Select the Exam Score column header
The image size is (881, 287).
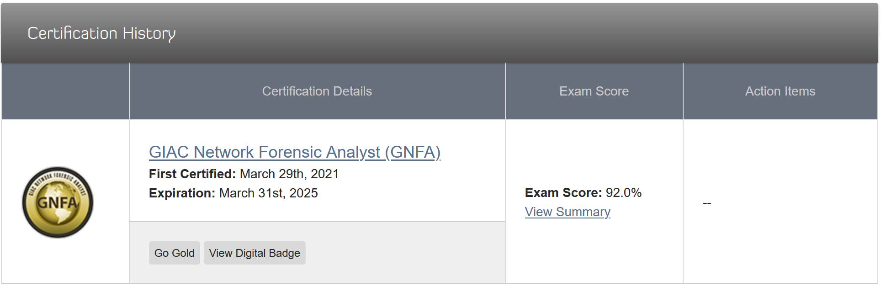point(594,91)
